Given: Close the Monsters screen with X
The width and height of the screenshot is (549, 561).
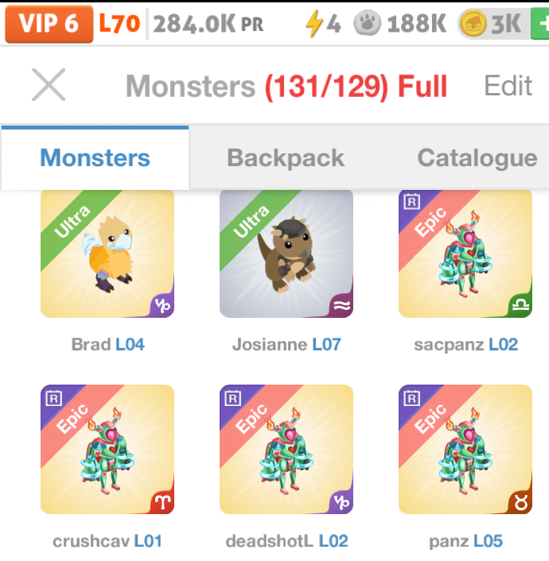Looking at the screenshot, I should 49,85.
